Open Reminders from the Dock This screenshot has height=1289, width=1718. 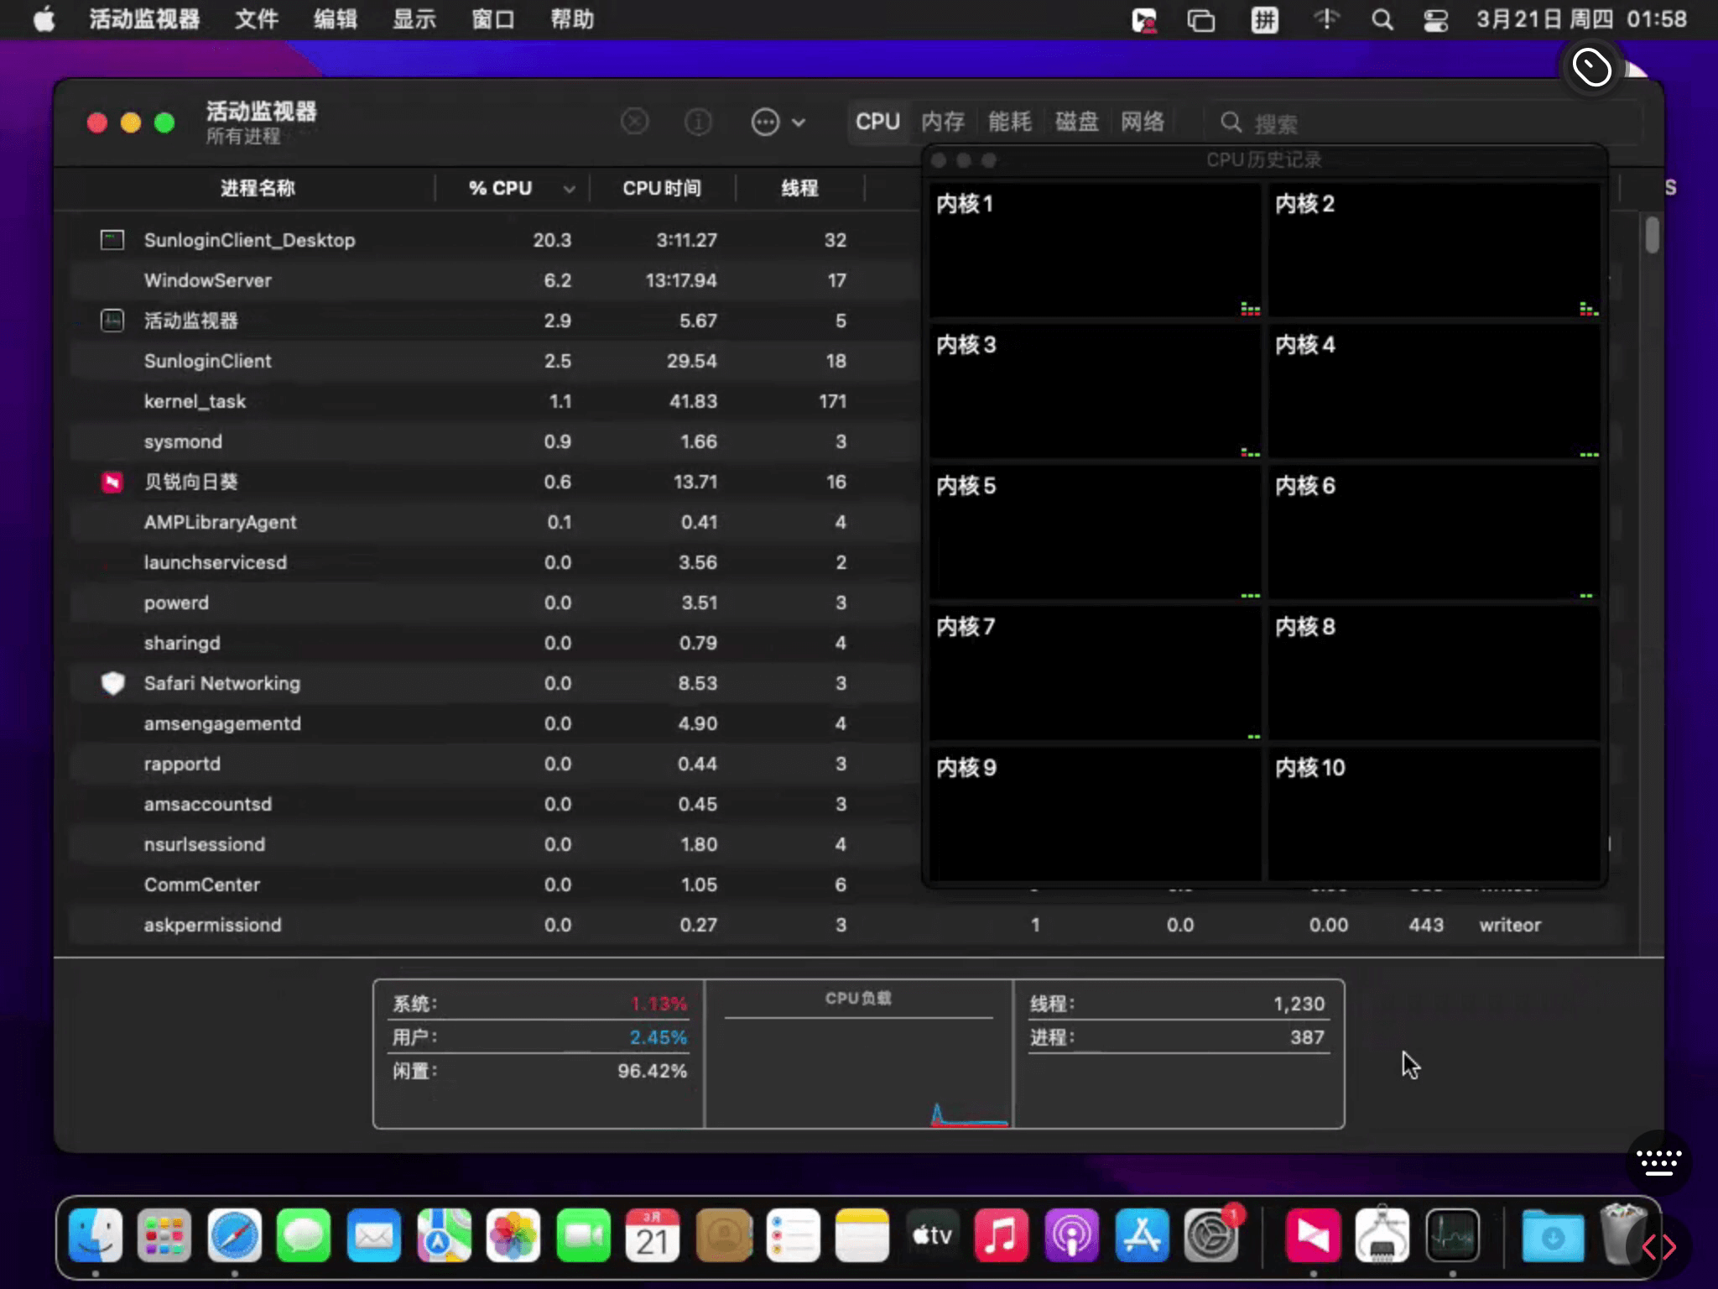[x=793, y=1235]
